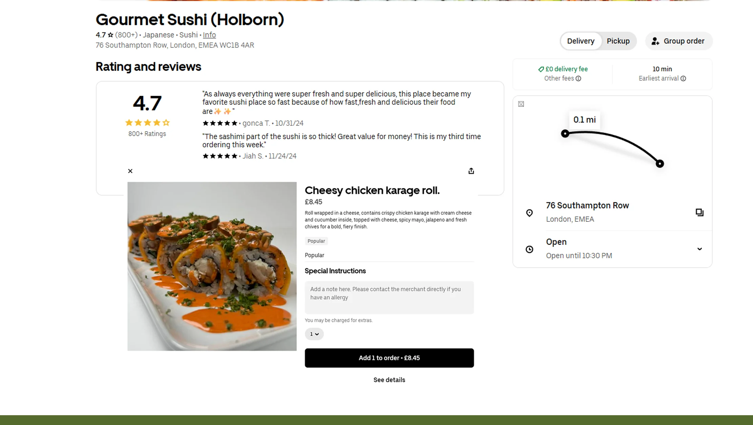Click the group order people icon

[x=655, y=41]
